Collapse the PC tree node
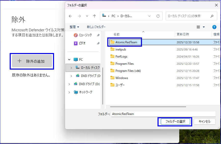Viewport: 221px width, 144px height. (69, 60)
